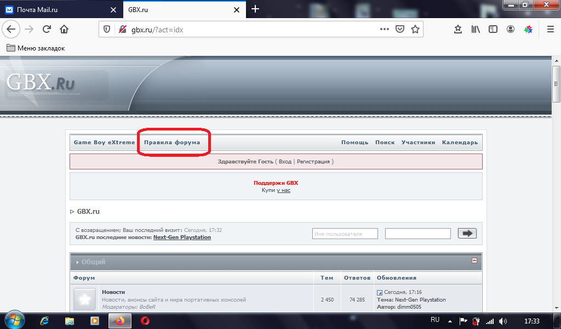Click the Firefox taskbar button
Screen dimensions: 561x329
tap(120, 321)
